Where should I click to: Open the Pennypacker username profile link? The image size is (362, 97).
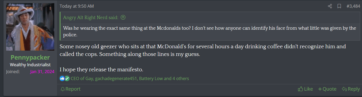coord(30,58)
